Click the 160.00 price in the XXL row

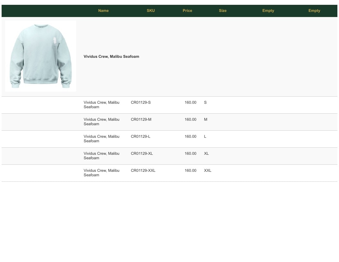pyautogui.click(x=190, y=170)
